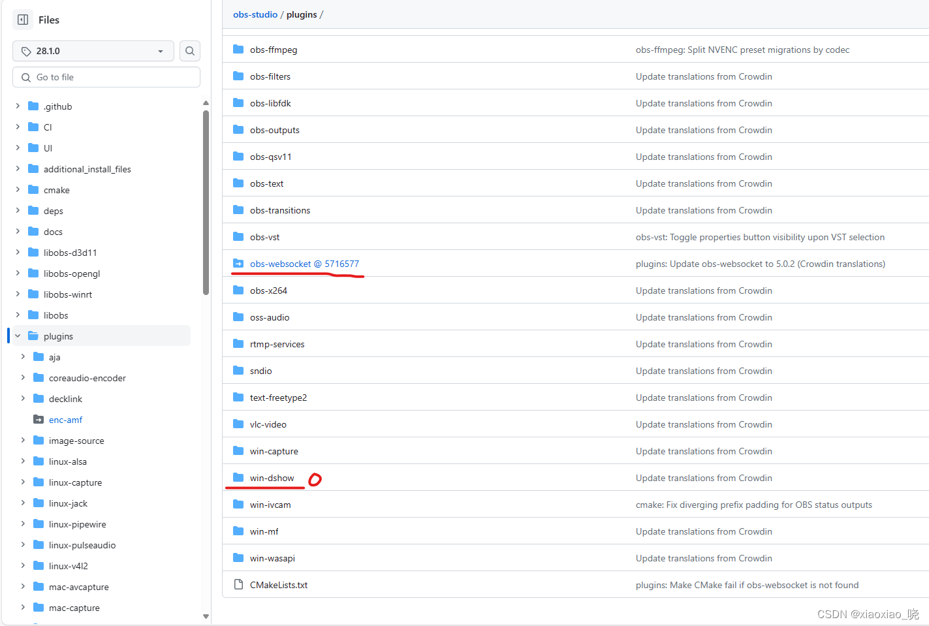Open obs-ffmpeg NVENC preset commit message
The width and height of the screenshot is (929, 626).
[x=742, y=50]
